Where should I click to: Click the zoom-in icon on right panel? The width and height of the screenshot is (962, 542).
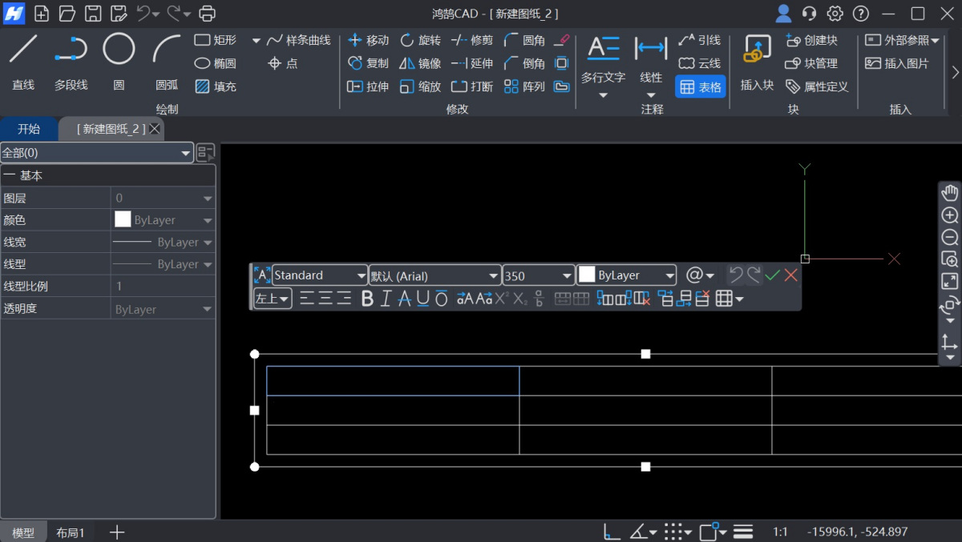click(949, 215)
